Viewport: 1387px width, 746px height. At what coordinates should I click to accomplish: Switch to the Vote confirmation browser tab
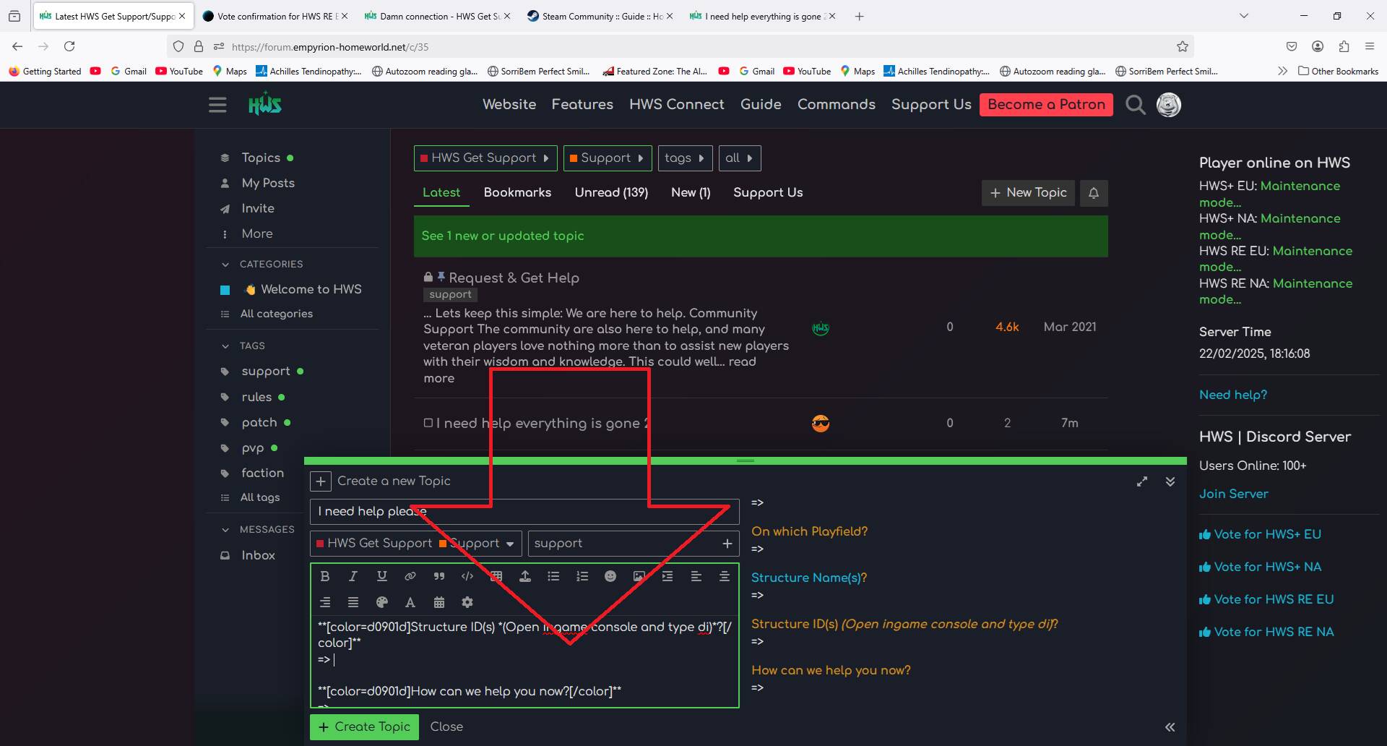[x=275, y=16]
